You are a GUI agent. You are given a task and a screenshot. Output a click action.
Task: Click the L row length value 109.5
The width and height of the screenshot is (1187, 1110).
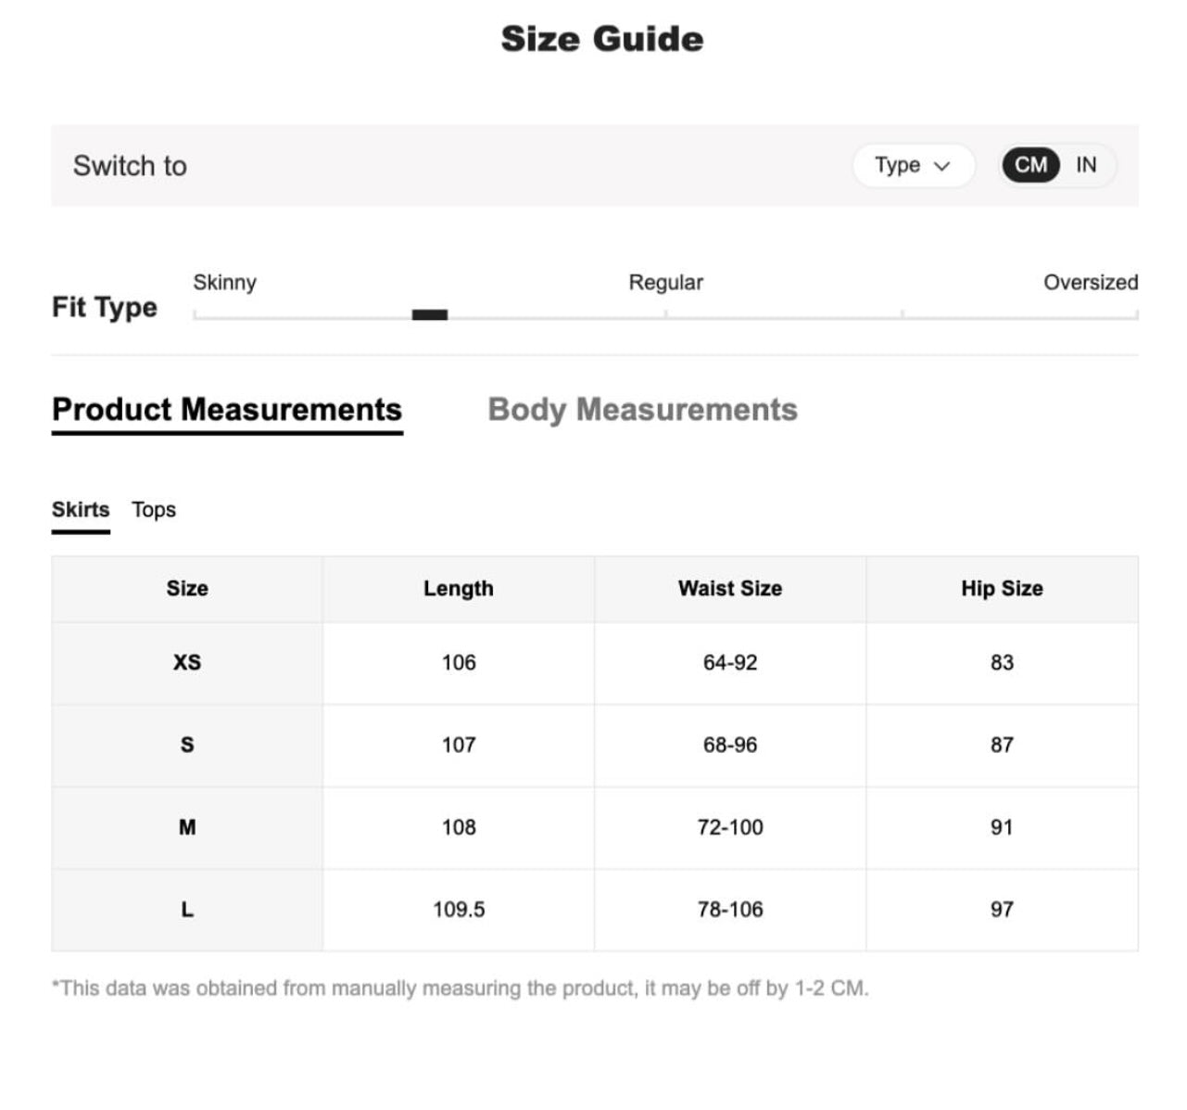click(x=459, y=910)
